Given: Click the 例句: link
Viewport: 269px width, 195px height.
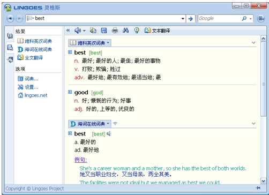Looking at the screenshot, I should (x=81, y=160).
